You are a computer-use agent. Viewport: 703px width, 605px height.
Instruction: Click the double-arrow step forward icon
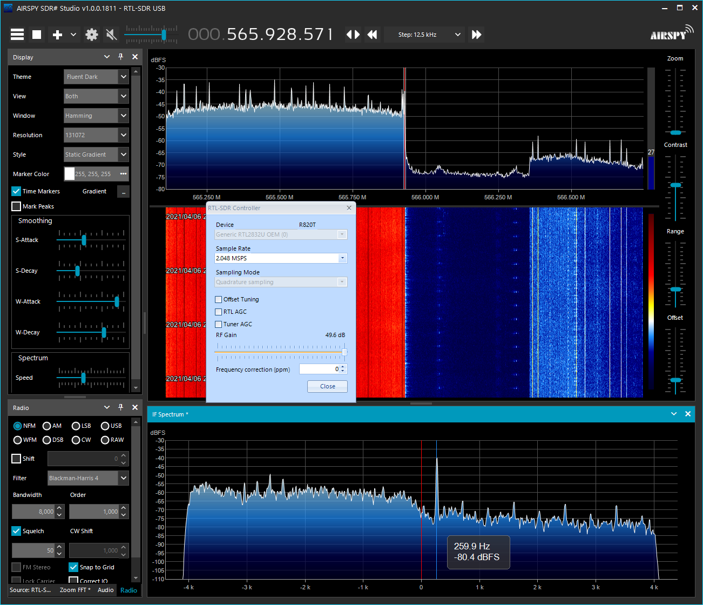(x=476, y=35)
